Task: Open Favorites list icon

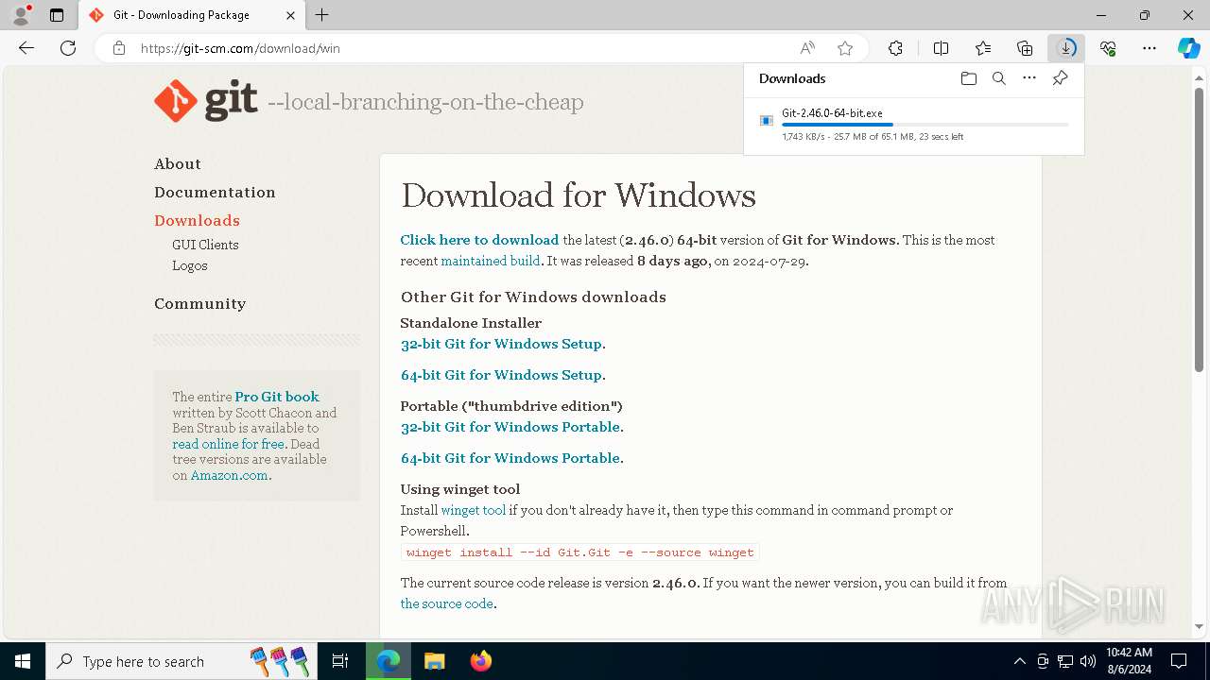Action: [983, 48]
